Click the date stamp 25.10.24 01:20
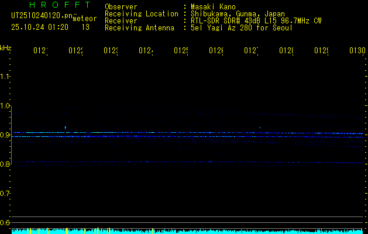 coord(40,27)
